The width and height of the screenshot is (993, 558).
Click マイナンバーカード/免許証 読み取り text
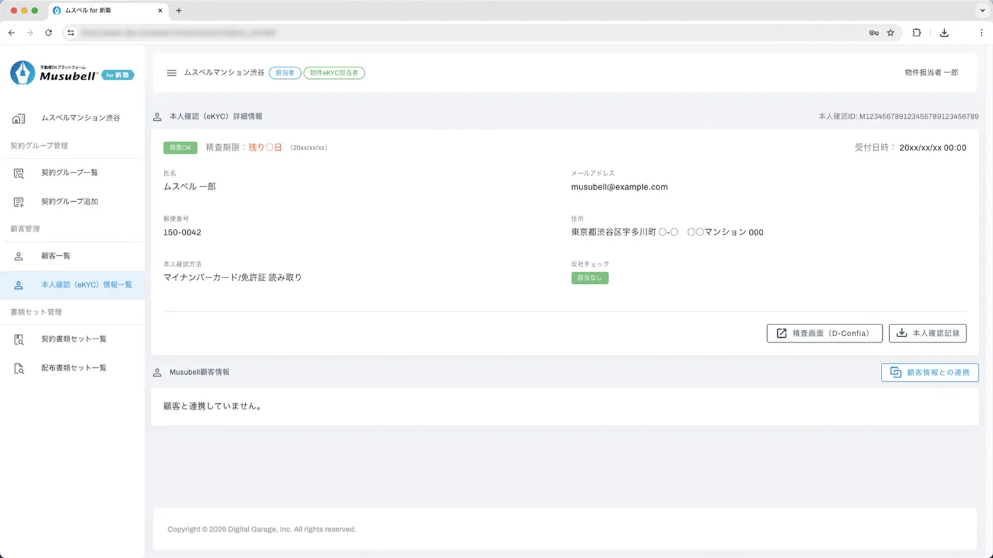[233, 278]
